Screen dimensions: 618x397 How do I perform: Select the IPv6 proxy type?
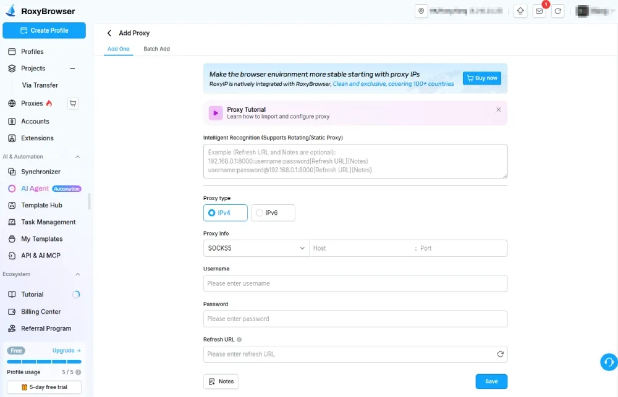click(x=273, y=212)
